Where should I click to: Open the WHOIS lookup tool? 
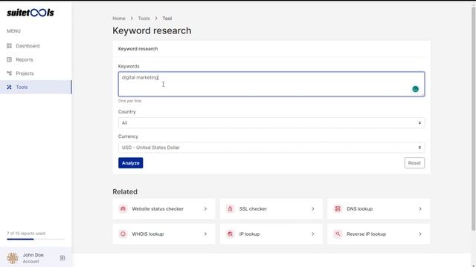(x=164, y=234)
